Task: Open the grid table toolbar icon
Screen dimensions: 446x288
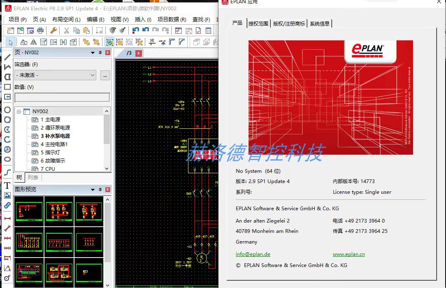Action: pos(208,30)
